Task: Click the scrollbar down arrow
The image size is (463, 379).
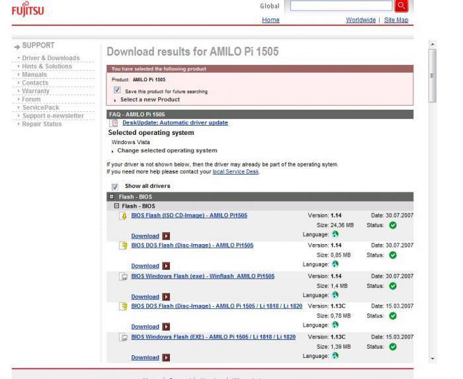Action: click(433, 358)
